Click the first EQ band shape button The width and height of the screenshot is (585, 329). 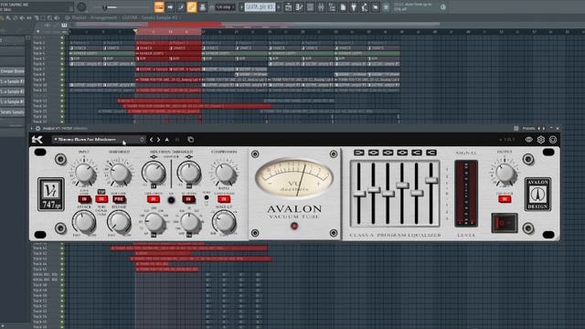tap(359, 153)
